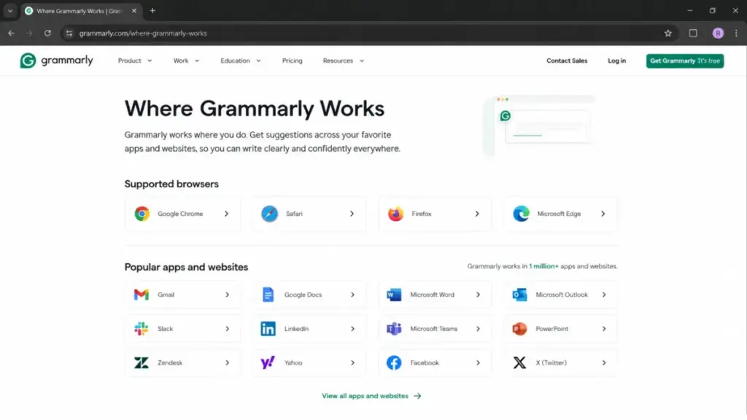Expand the Work dropdown
Image resolution: width=747 pixels, height=420 pixels.
pyautogui.click(x=186, y=61)
